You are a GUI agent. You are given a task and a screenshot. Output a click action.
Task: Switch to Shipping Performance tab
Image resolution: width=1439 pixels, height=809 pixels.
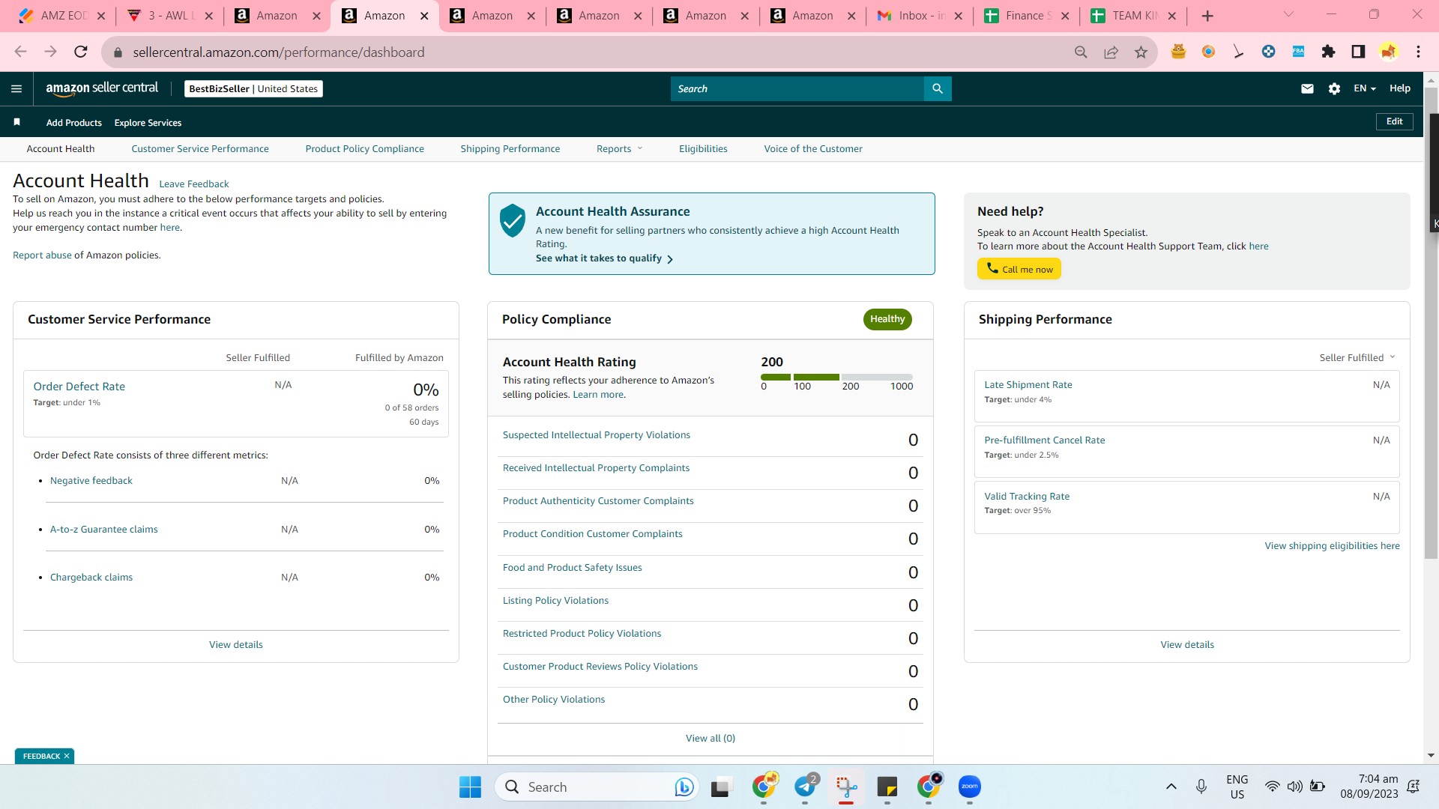(x=510, y=148)
